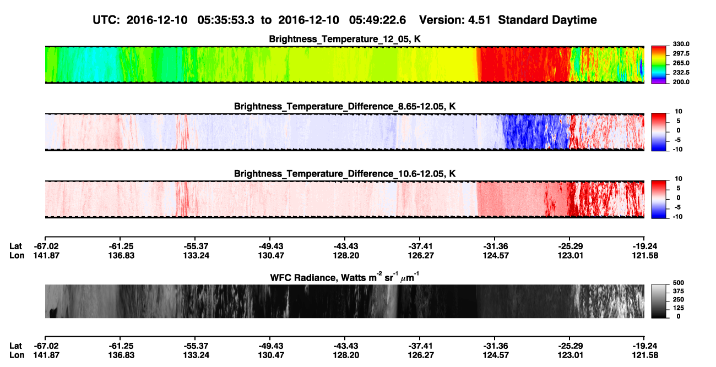Image resolution: width=716 pixels, height=367 pixels.
Task: Click the 'Lon' row label on the bottom axis
Action: tap(17, 354)
